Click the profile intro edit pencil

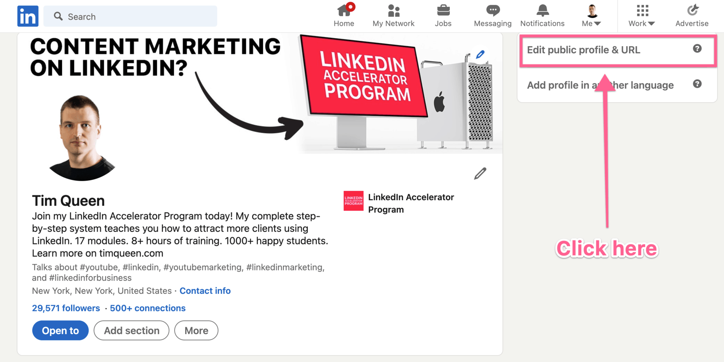[x=480, y=174]
